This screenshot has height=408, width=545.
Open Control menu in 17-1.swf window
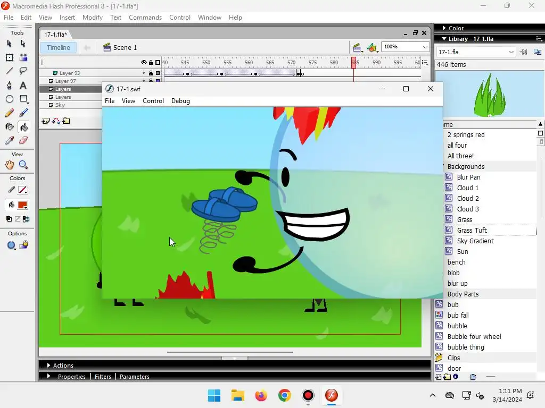point(153,101)
